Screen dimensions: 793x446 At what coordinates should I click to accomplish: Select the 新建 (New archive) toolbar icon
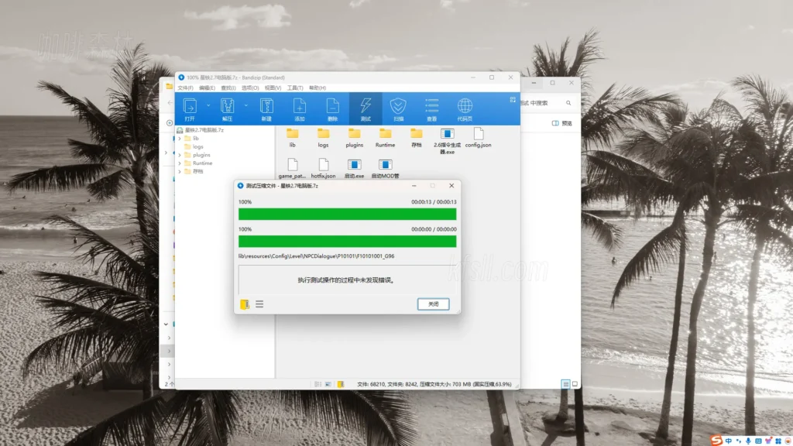tap(266, 108)
